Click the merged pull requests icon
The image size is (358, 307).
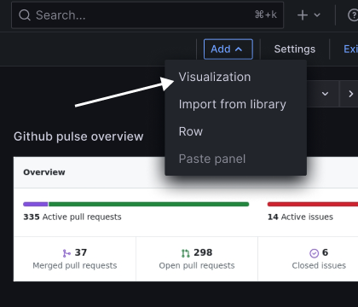coord(66,253)
